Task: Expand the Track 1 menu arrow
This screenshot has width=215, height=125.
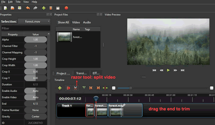Action: 59,106
